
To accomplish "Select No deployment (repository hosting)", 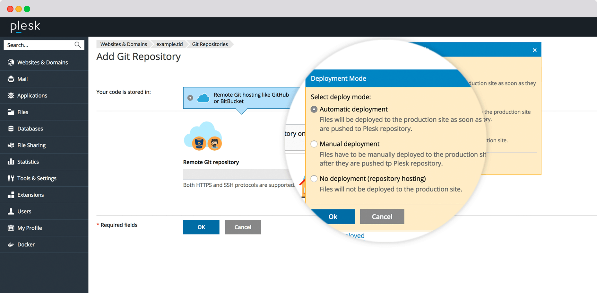I will point(314,179).
